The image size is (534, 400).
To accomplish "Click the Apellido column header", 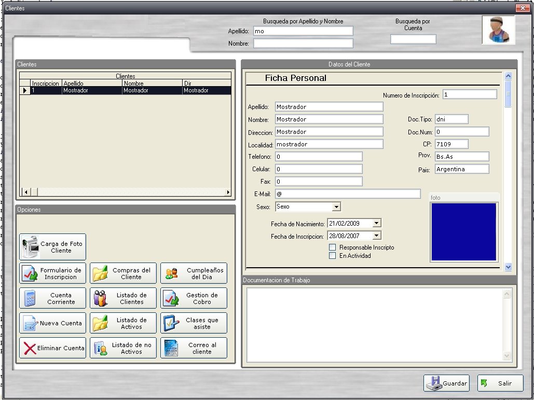I will pos(92,83).
